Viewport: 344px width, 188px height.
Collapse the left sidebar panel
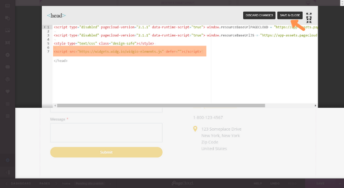(x=7, y=172)
